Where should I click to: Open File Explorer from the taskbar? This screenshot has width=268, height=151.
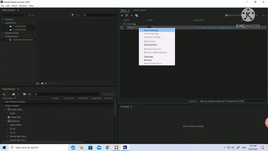tap(82, 147)
